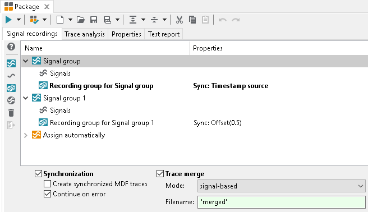Cut selection with the scissors icon
The image size is (368, 212).
pos(180,20)
